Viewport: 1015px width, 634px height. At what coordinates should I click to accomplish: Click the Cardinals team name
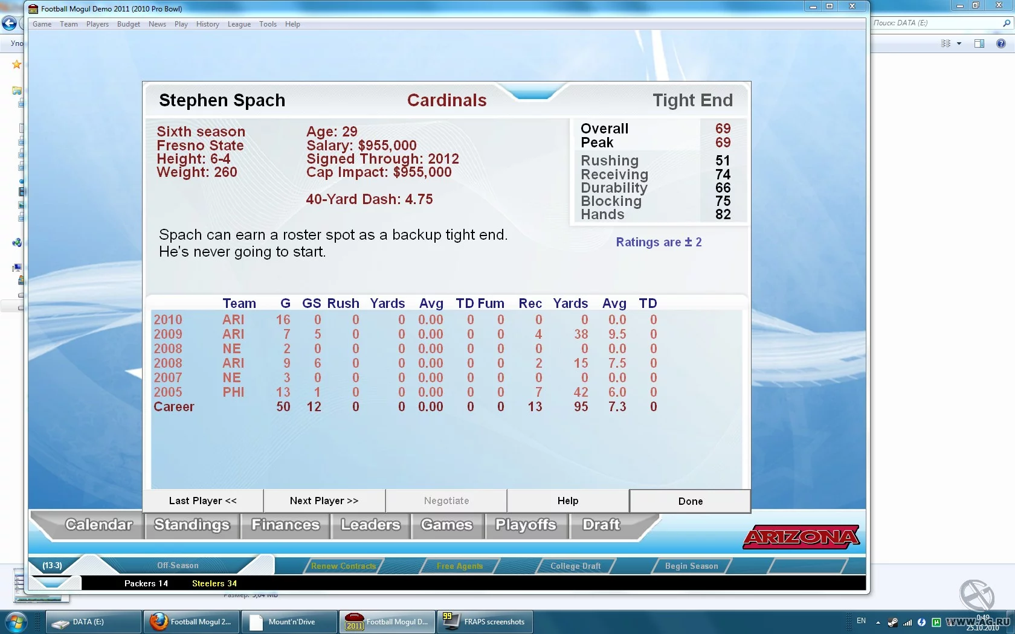[x=446, y=100]
